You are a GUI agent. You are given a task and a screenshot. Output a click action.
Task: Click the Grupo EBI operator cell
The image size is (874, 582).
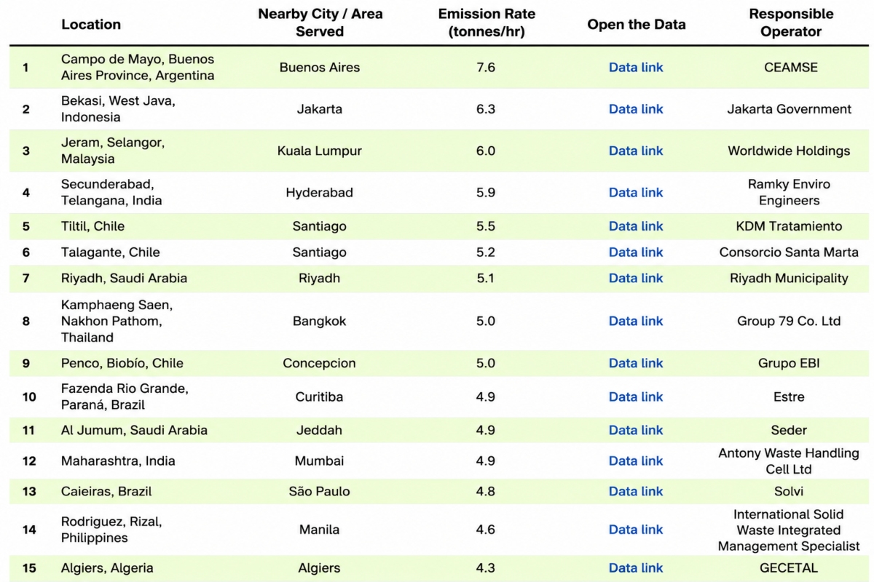pyautogui.click(x=790, y=363)
